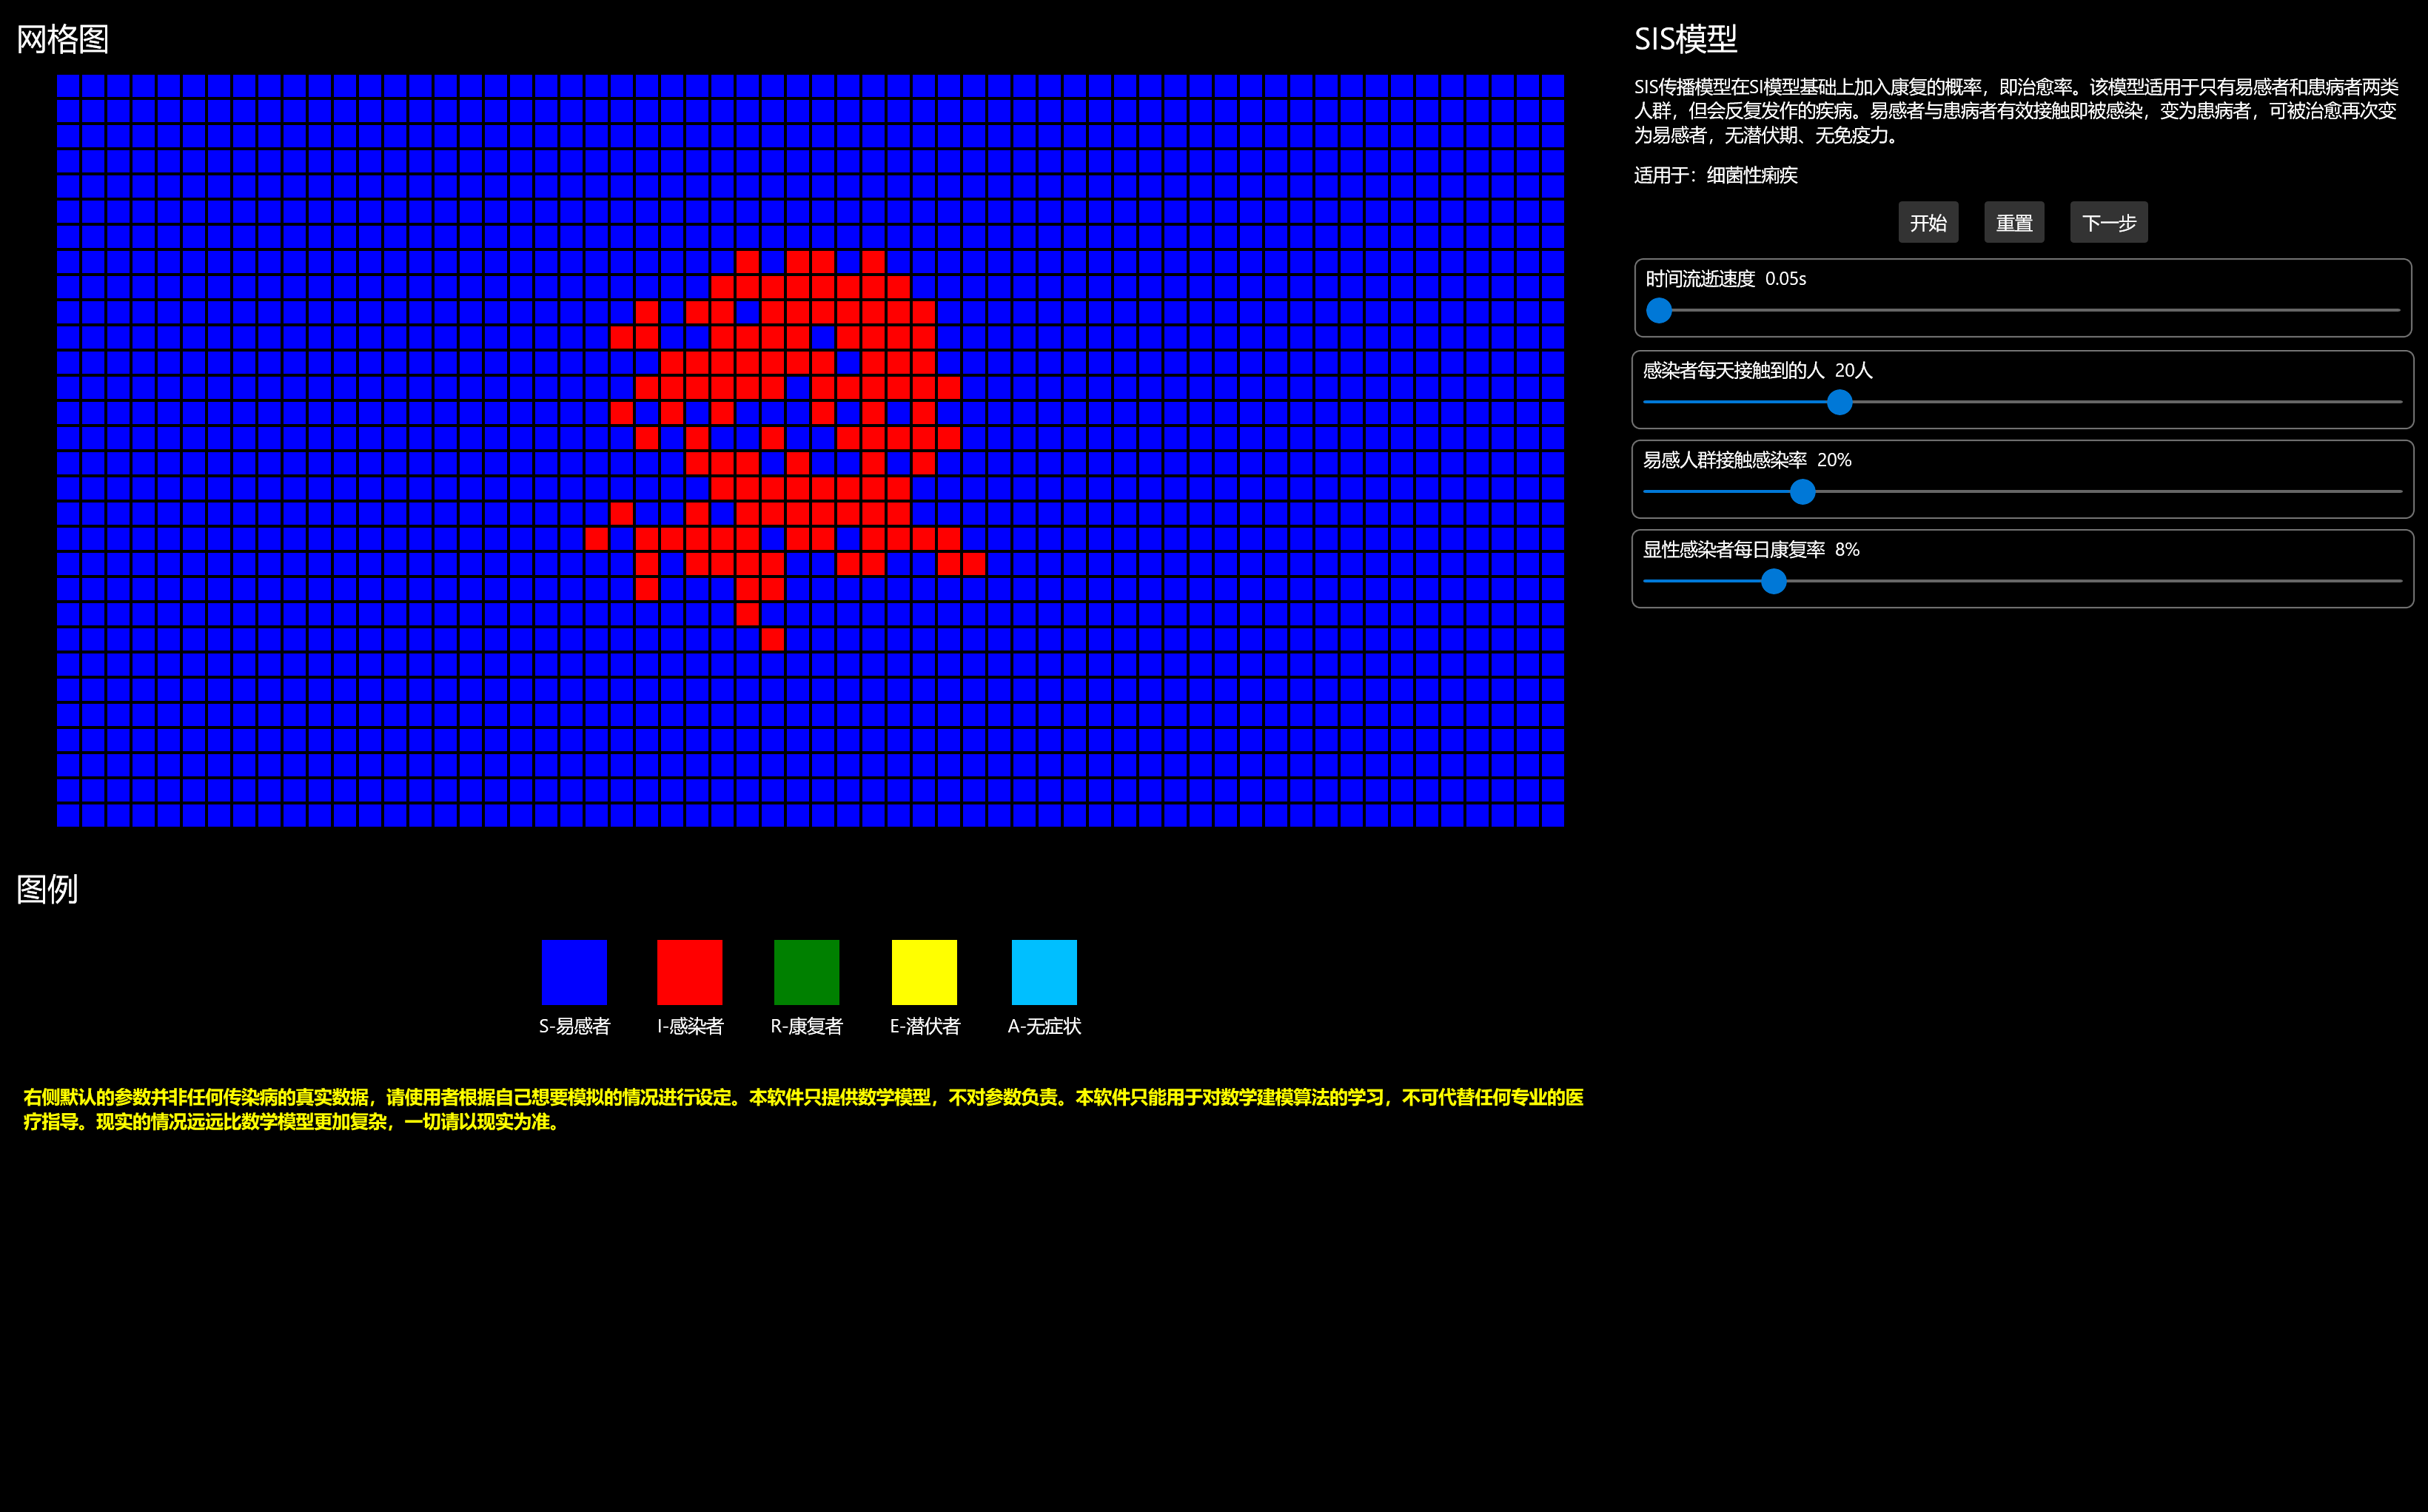Click the 显性感染者每日康复率 slider handle

(x=1773, y=581)
